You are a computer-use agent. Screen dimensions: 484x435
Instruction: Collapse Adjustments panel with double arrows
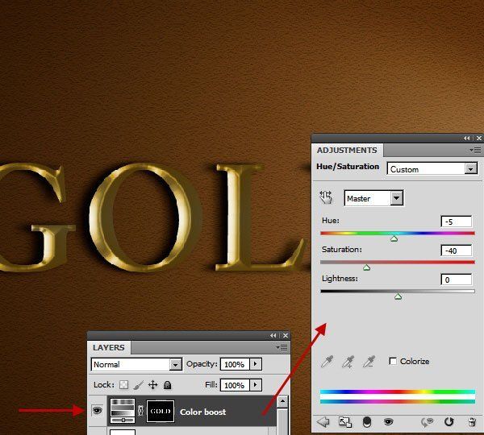466,139
